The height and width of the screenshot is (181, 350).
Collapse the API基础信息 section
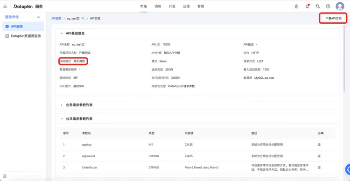pos(62,34)
